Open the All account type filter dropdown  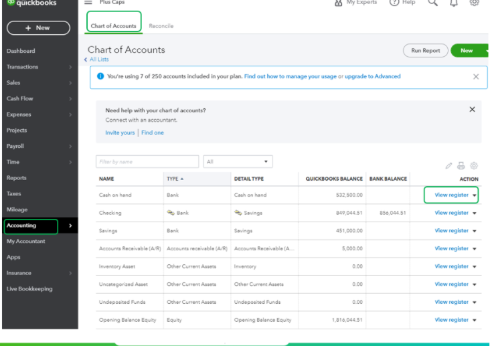[x=238, y=161]
